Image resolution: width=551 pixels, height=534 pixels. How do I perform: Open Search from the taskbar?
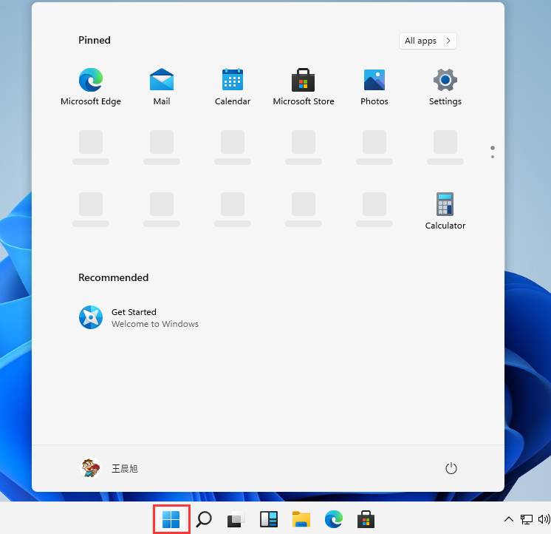204,519
